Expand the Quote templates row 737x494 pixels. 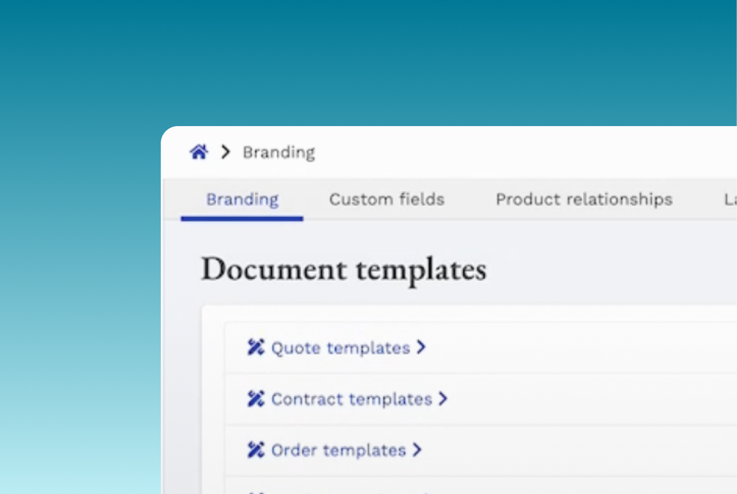(x=421, y=347)
